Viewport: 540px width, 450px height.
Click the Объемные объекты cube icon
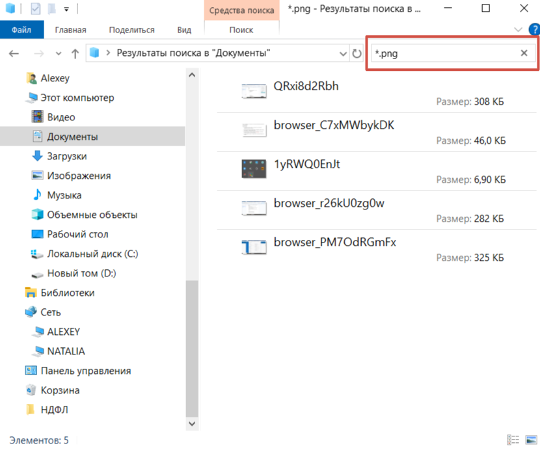[37, 214]
